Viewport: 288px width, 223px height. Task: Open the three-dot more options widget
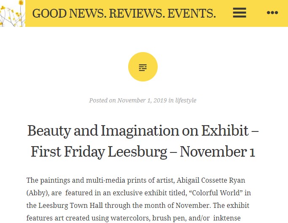[x=272, y=13]
